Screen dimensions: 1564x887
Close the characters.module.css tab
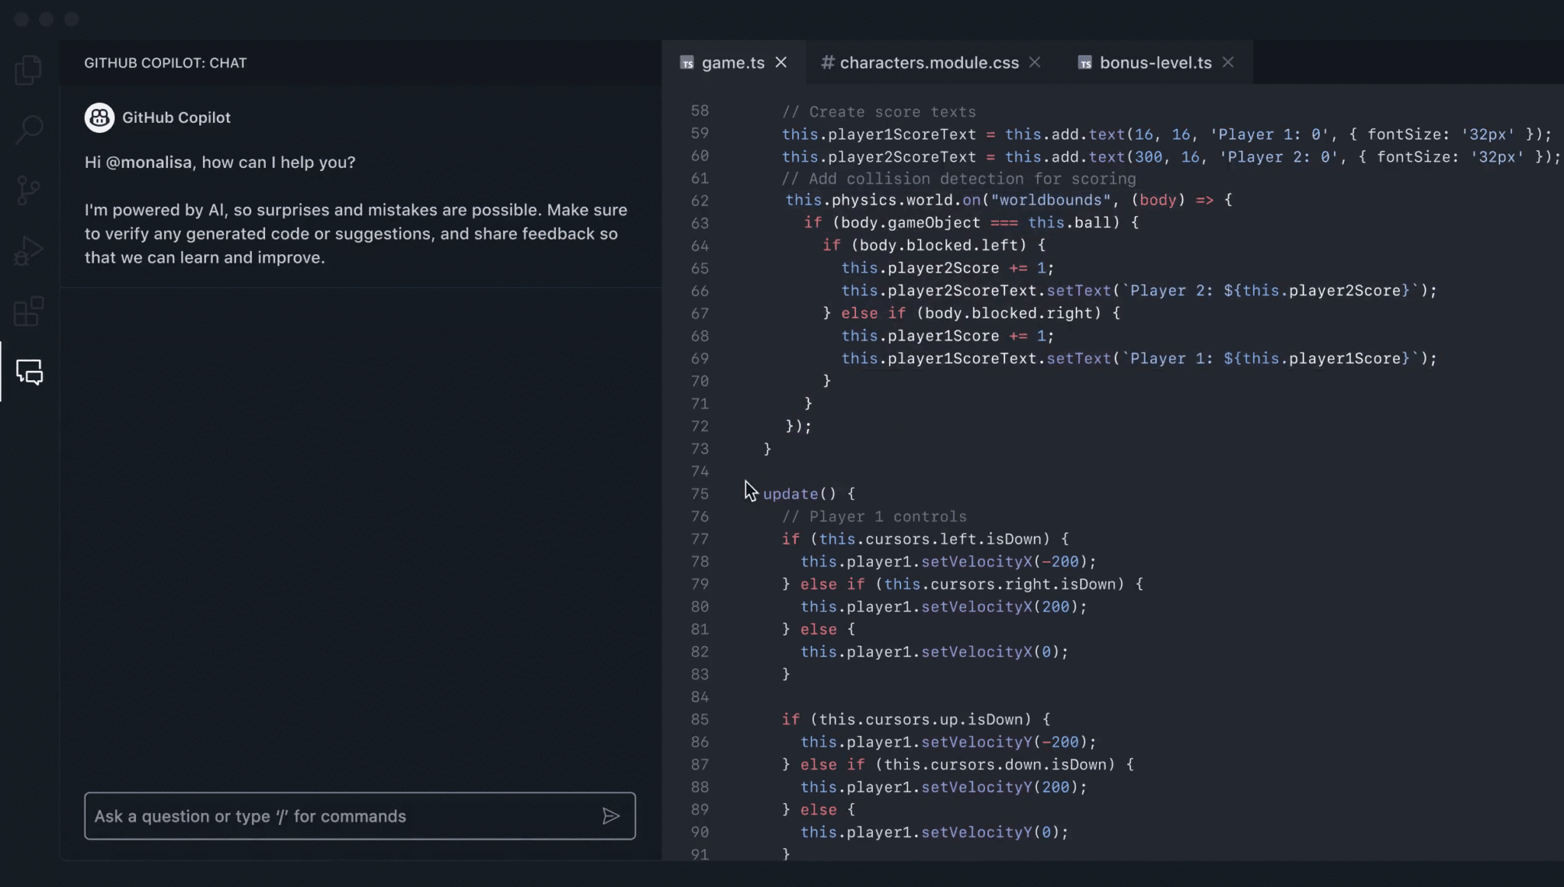tap(1035, 63)
